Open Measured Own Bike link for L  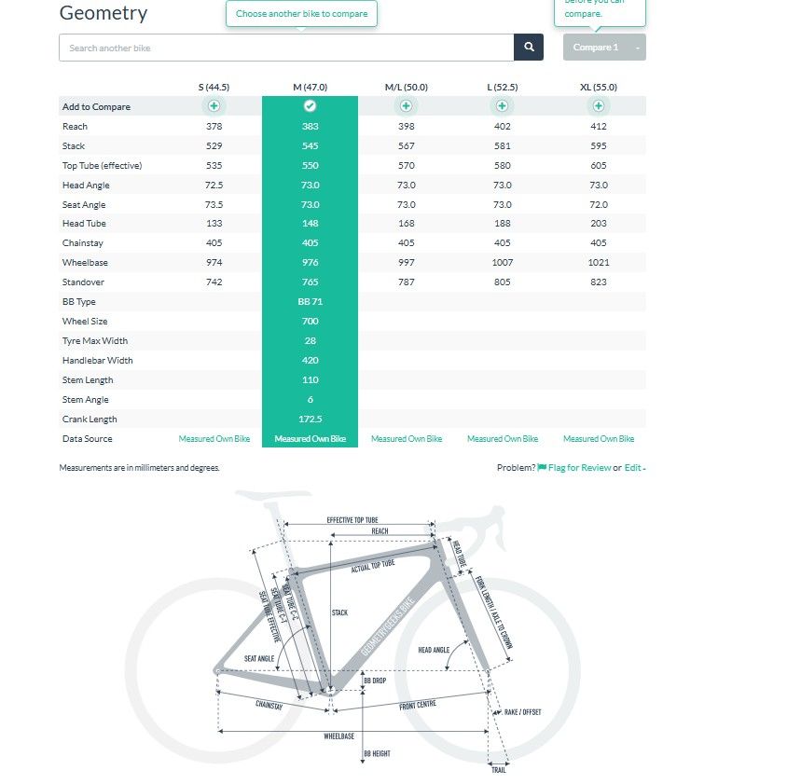(503, 438)
